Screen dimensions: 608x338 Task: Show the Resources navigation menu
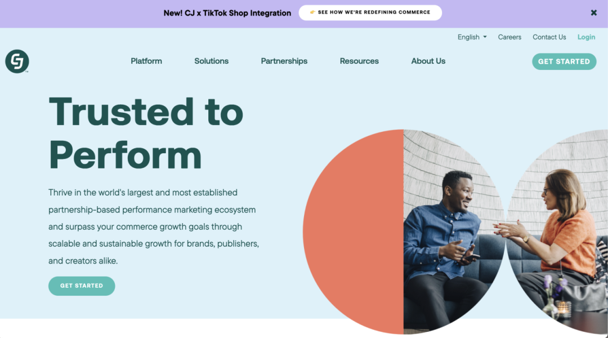click(x=359, y=61)
